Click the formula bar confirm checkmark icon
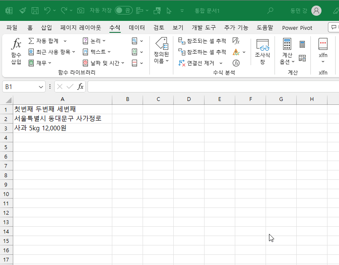339x265 pixels. 70,86
